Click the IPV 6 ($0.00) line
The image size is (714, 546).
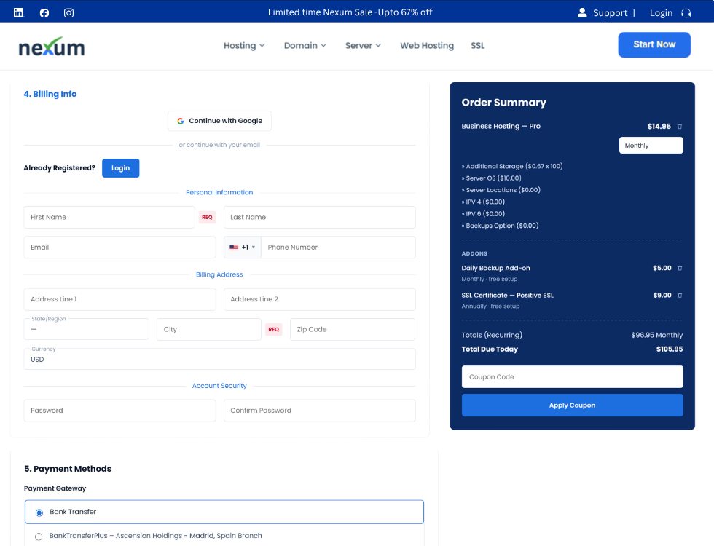[x=483, y=213]
